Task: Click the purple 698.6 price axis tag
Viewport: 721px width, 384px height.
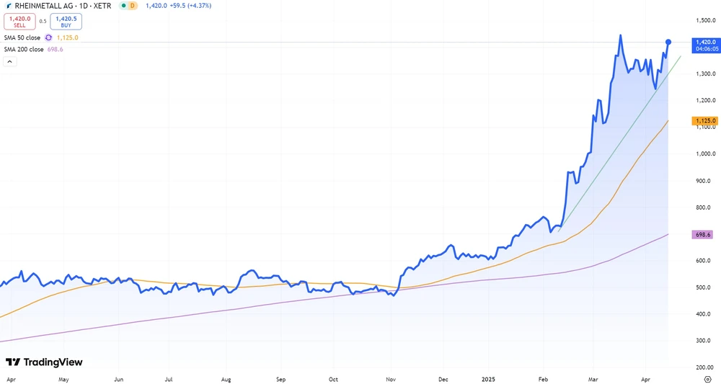Action: [702, 235]
